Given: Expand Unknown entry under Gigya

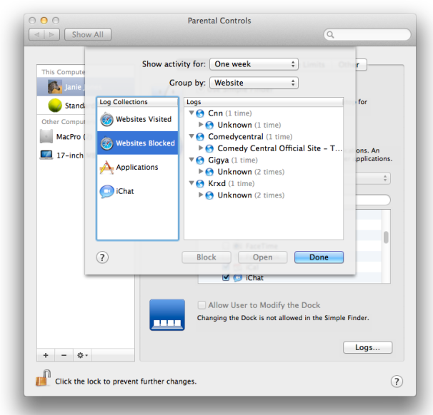Looking at the screenshot, I should point(201,171).
